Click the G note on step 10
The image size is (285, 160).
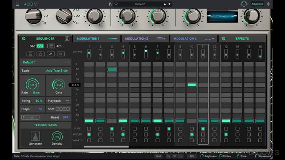point(191,85)
